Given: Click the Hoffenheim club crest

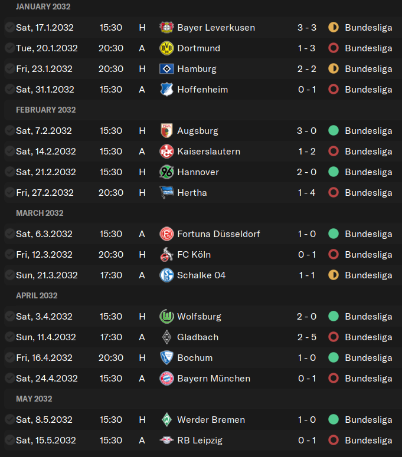Looking at the screenshot, I should pyautogui.click(x=166, y=90).
